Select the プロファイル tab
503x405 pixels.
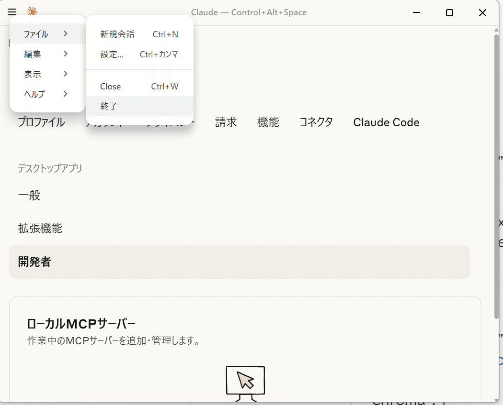click(x=41, y=122)
